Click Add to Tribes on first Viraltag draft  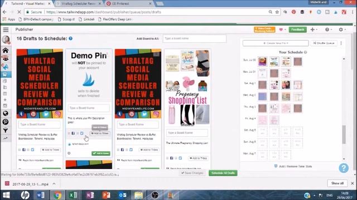point(50,150)
